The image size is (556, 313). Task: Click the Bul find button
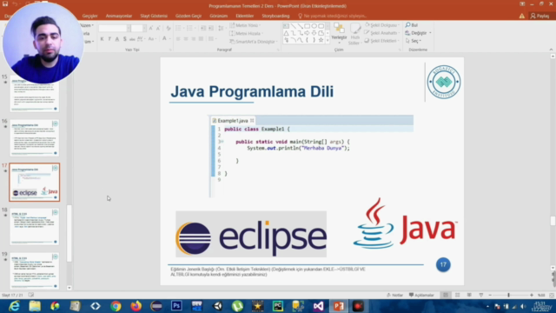click(412, 25)
